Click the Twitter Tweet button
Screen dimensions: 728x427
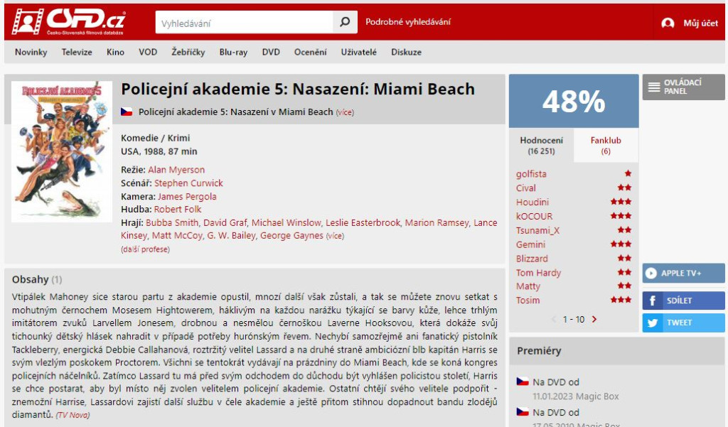[683, 323]
